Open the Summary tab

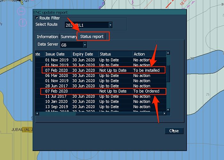pos(68,37)
